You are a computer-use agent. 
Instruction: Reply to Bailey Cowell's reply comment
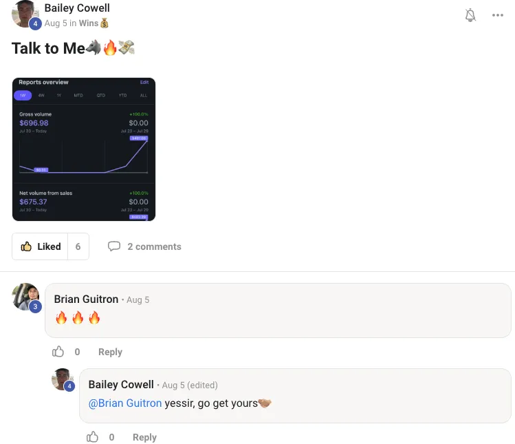tap(144, 436)
